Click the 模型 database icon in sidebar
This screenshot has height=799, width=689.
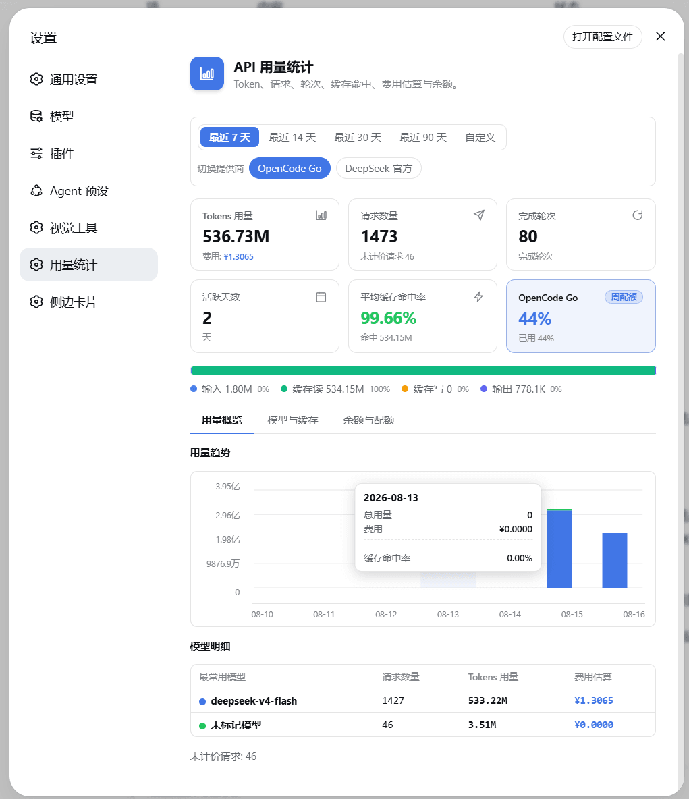tap(36, 116)
